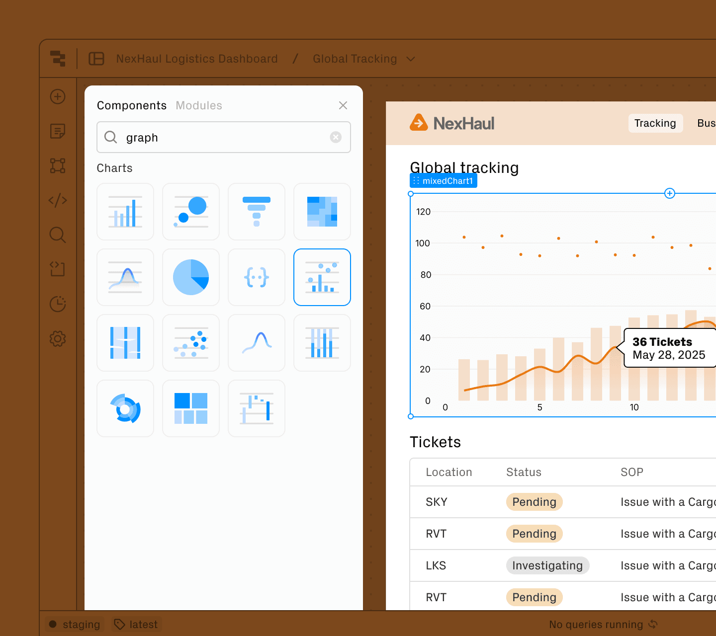This screenshot has width=716, height=636.
Task: Click the search icon in the sidebar
Action: coord(58,235)
